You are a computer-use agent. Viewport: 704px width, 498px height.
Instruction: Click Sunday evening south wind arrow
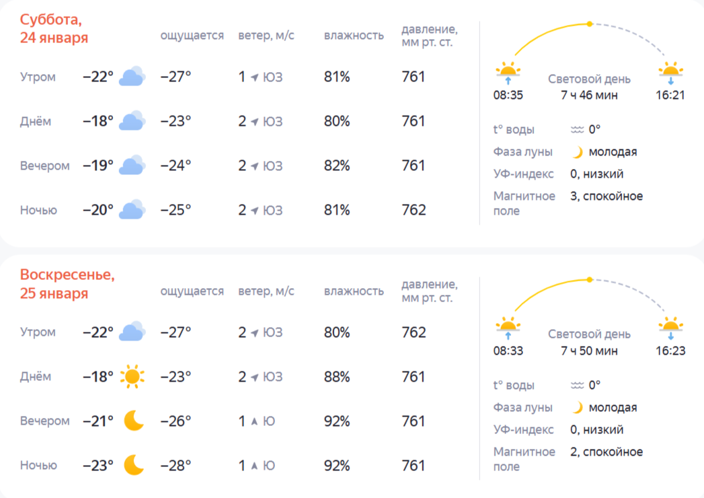255,421
